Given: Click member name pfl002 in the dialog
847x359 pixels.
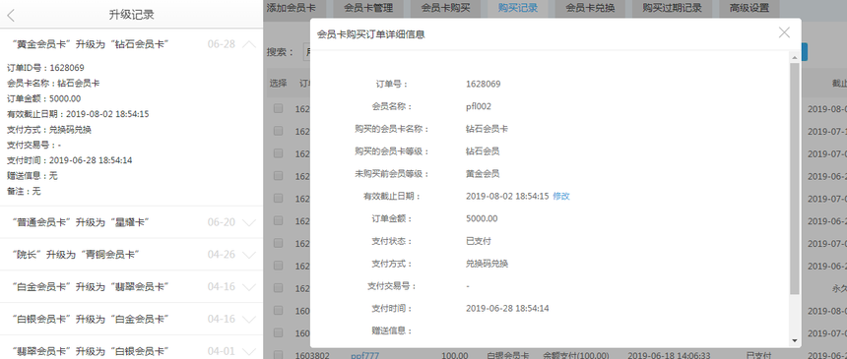Looking at the screenshot, I should click(478, 106).
